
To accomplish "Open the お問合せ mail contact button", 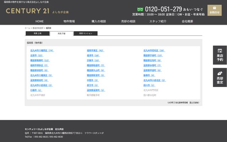I will click(x=214, y=10).
